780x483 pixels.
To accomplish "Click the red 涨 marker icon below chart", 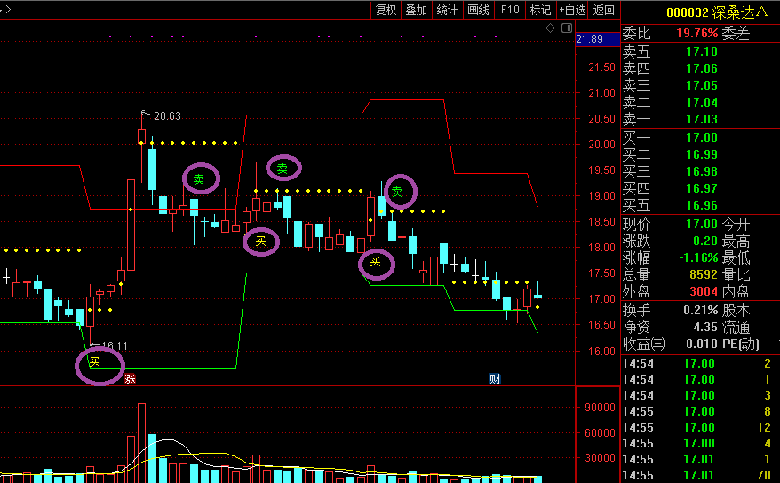I will pos(130,379).
